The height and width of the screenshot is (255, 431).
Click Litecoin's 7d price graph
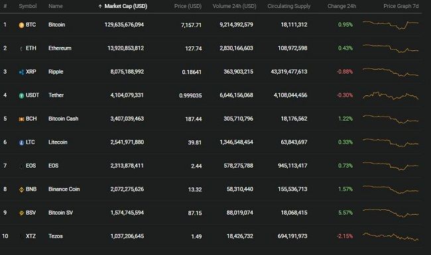pos(391,142)
